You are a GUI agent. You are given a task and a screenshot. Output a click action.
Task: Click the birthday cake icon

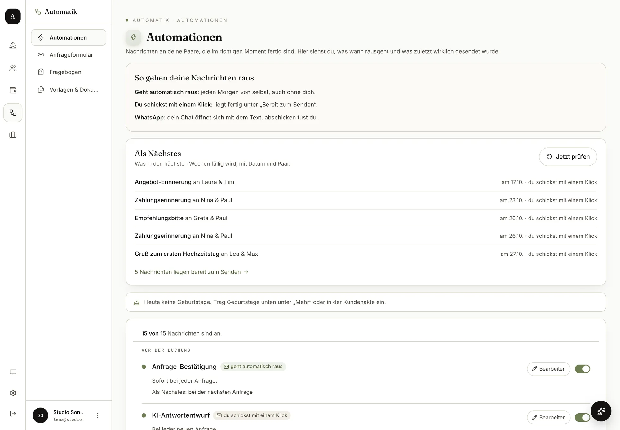pos(136,302)
